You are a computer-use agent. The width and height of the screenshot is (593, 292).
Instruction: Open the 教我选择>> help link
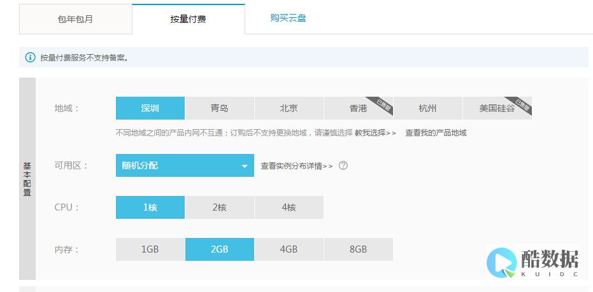point(375,133)
